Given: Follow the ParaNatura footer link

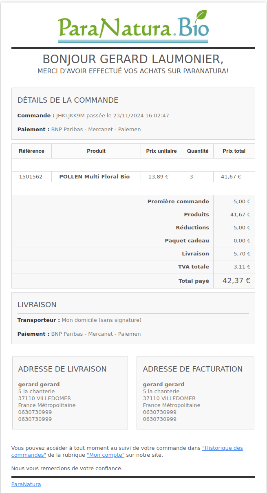Looking at the screenshot, I should 26,484.
